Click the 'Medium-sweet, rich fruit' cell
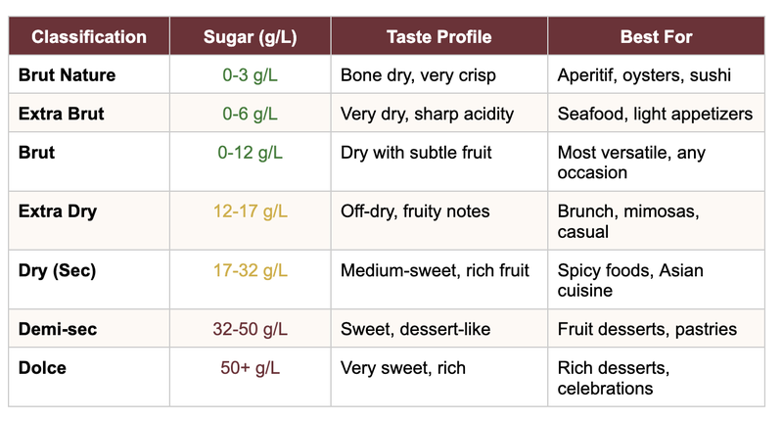 tap(435, 270)
